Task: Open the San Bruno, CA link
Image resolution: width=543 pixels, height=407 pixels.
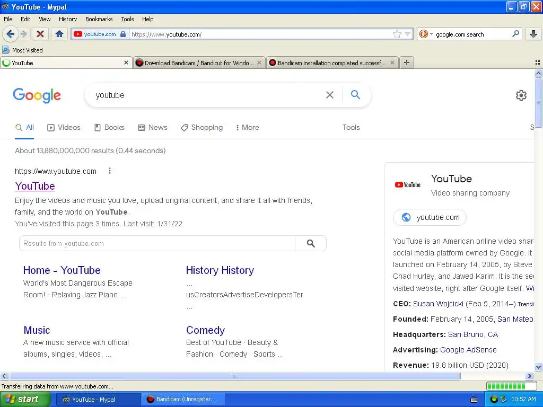Action: pos(472,335)
